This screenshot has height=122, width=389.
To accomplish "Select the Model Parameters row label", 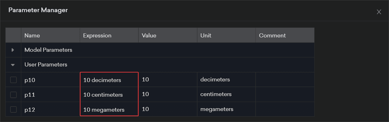I will 48,50.
